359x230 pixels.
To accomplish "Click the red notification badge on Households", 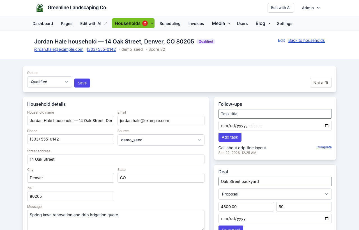I will coord(145,23).
